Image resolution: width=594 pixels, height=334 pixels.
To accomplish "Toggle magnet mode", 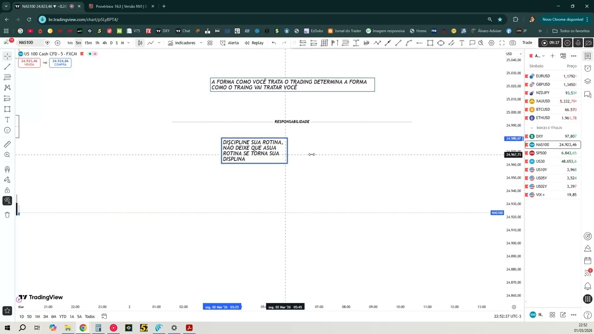I will pos(7,169).
